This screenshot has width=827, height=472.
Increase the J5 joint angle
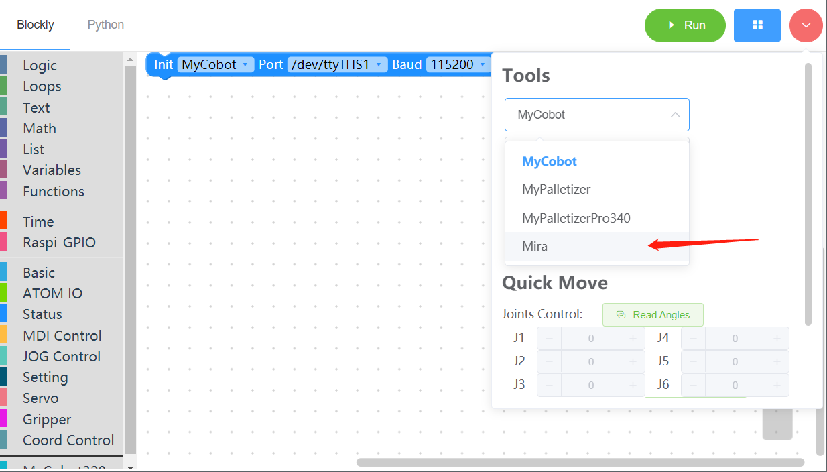click(x=777, y=361)
